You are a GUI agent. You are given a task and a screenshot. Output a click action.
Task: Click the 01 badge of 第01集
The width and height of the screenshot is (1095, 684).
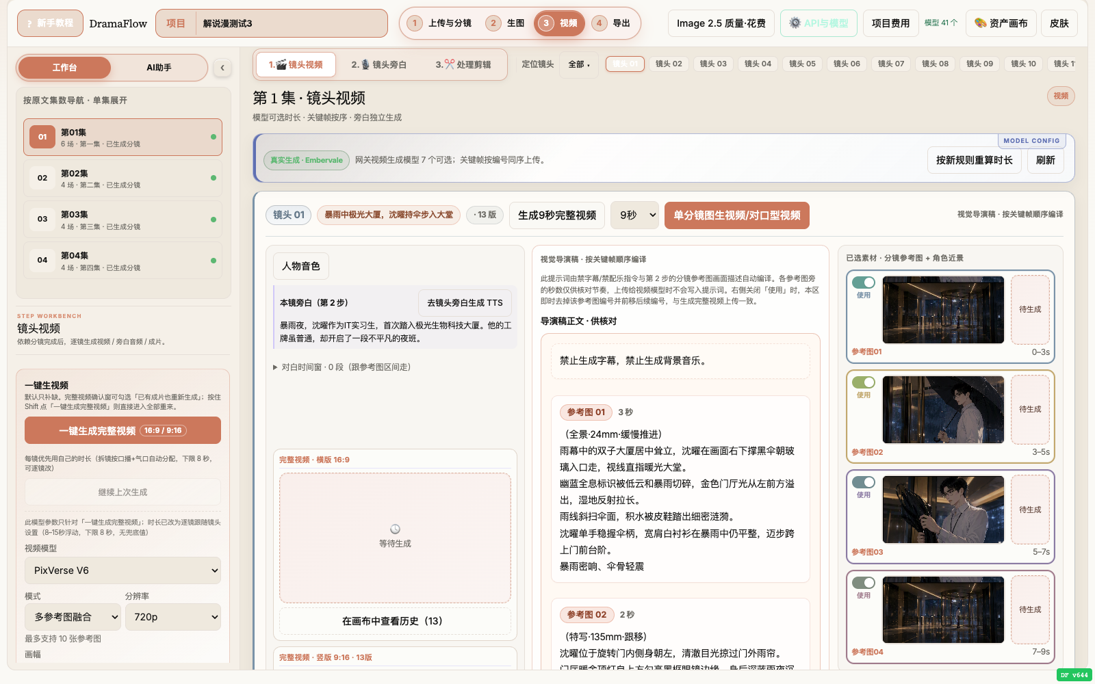42,137
